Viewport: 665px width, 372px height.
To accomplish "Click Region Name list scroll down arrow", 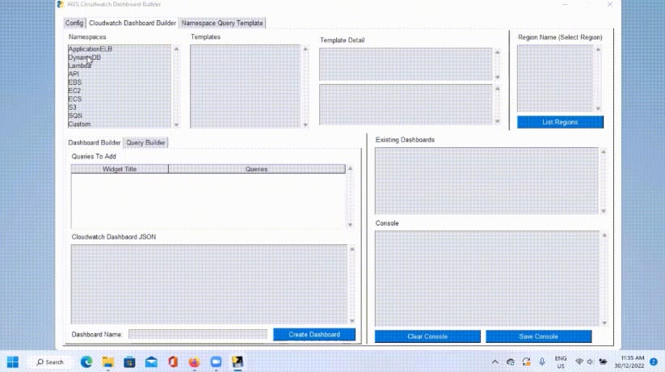I will (x=598, y=108).
